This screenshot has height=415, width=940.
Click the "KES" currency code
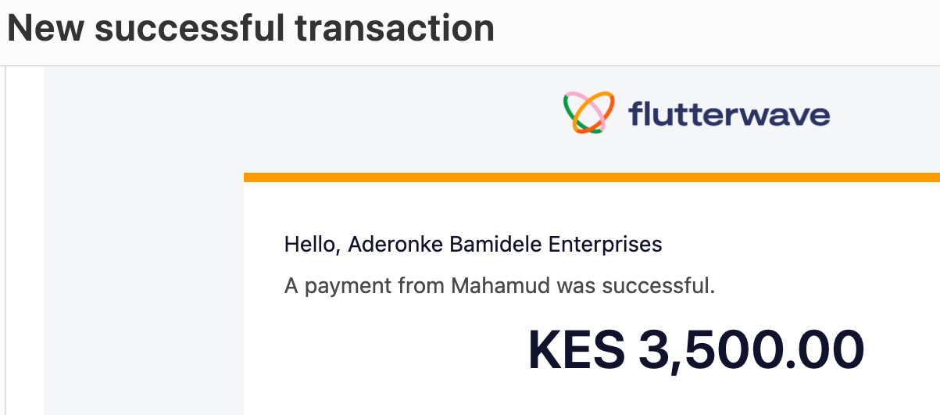click(x=577, y=349)
